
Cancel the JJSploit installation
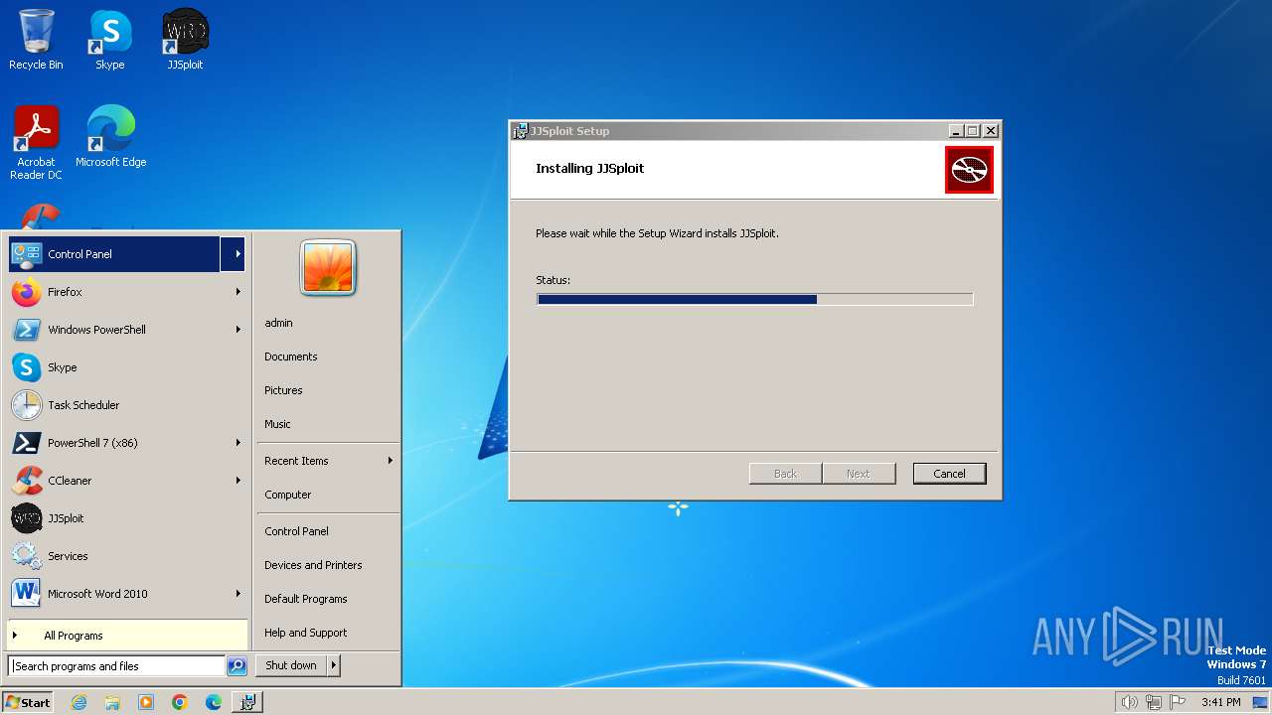(949, 474)
